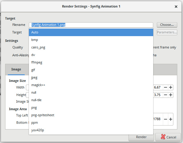Select Auto from the target list
The image size is (183, 143).
click(91, 32)
